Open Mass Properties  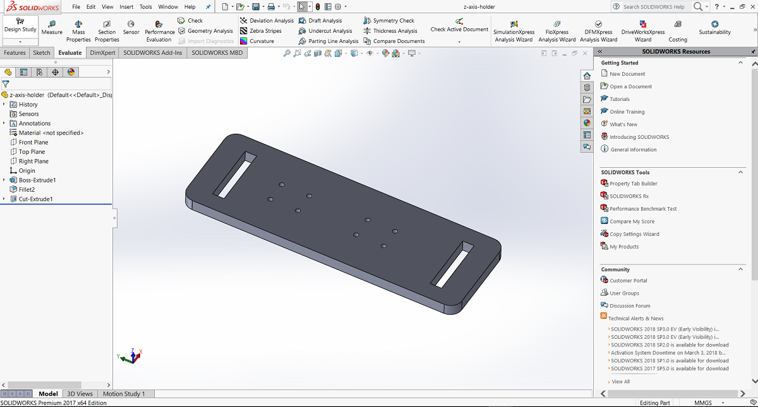[x=78, y=31]
